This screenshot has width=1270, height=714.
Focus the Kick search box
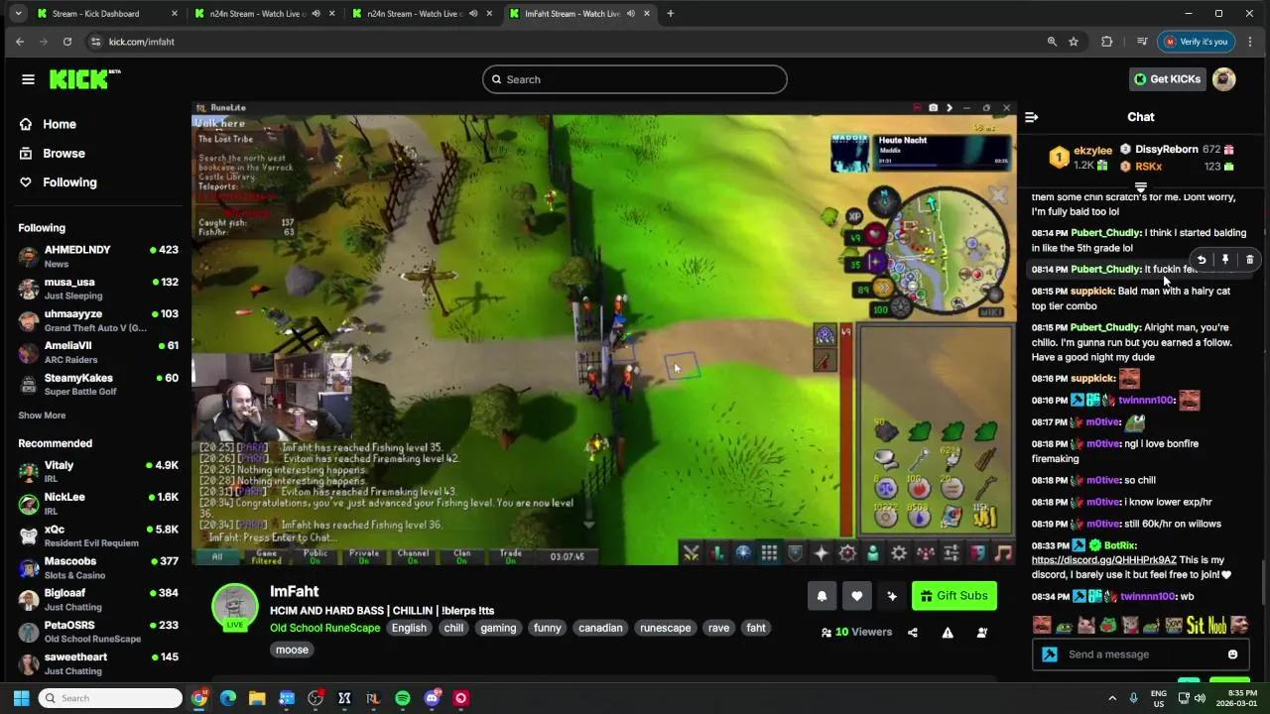(635, 79)
